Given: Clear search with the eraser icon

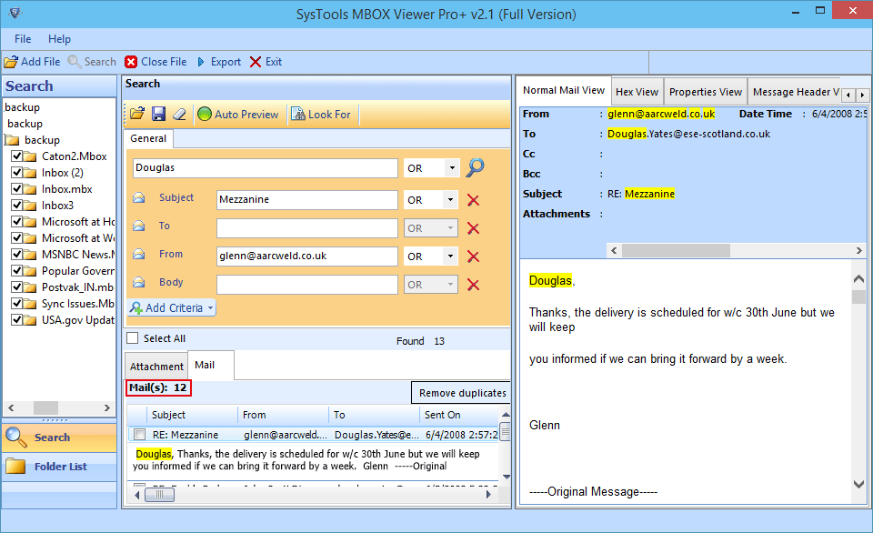Looking at the screenshot, I should tap(179, 115).
